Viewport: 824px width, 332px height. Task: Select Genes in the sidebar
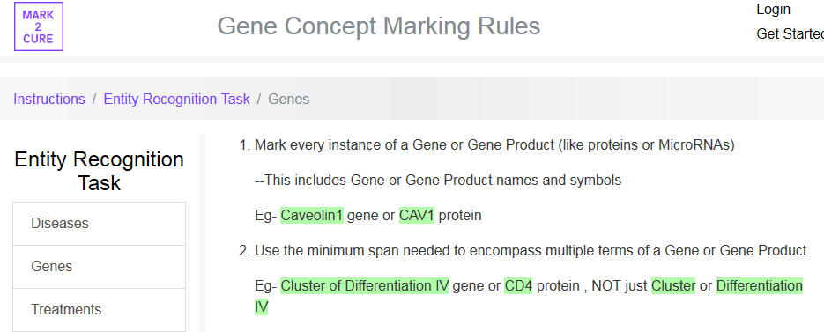[100, 266]
